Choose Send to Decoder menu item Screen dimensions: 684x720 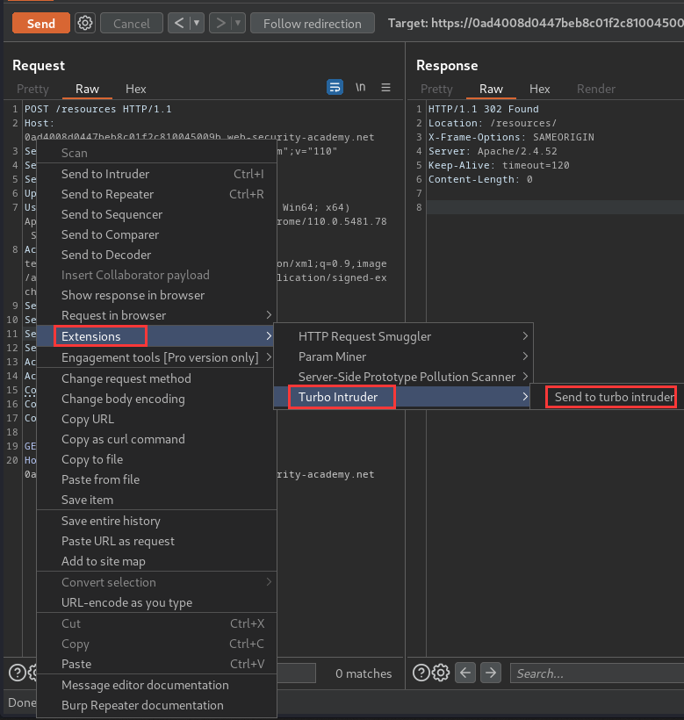pyautogui.click(x=156, y=255)
